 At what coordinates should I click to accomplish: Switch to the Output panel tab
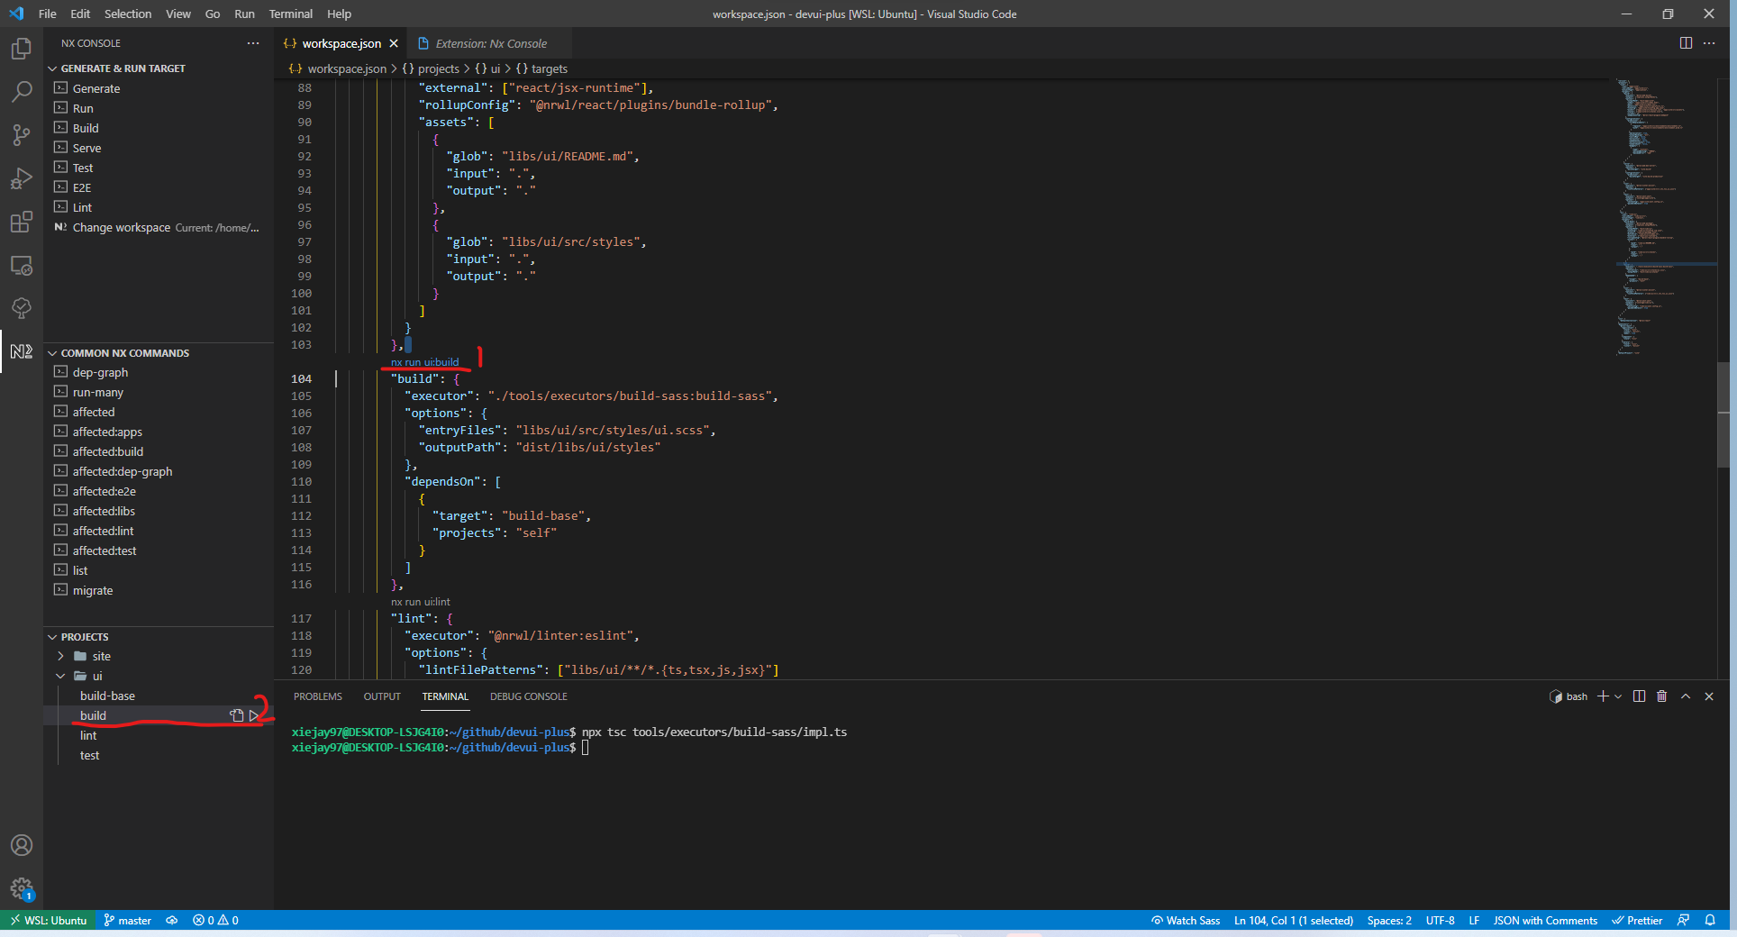click(382, 696)
